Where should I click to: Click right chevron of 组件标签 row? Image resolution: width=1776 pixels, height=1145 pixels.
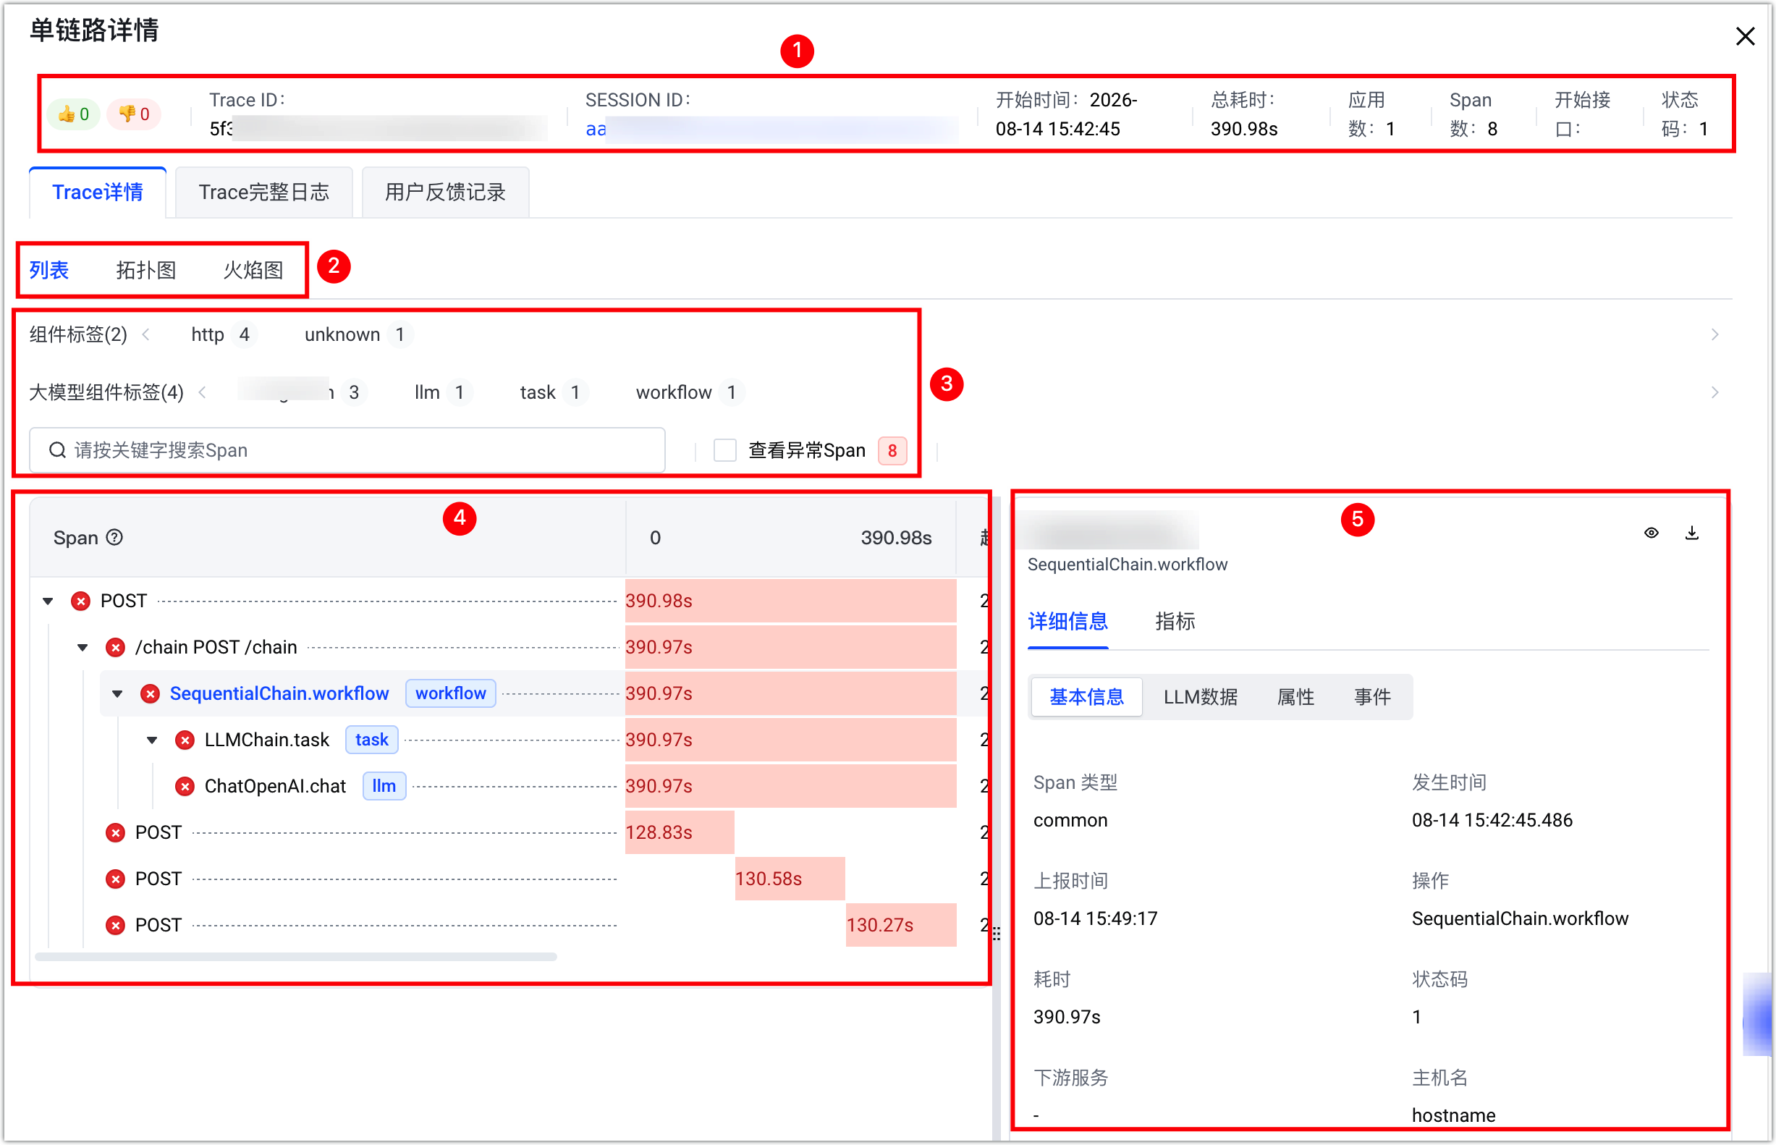[x=1715, y=334]
